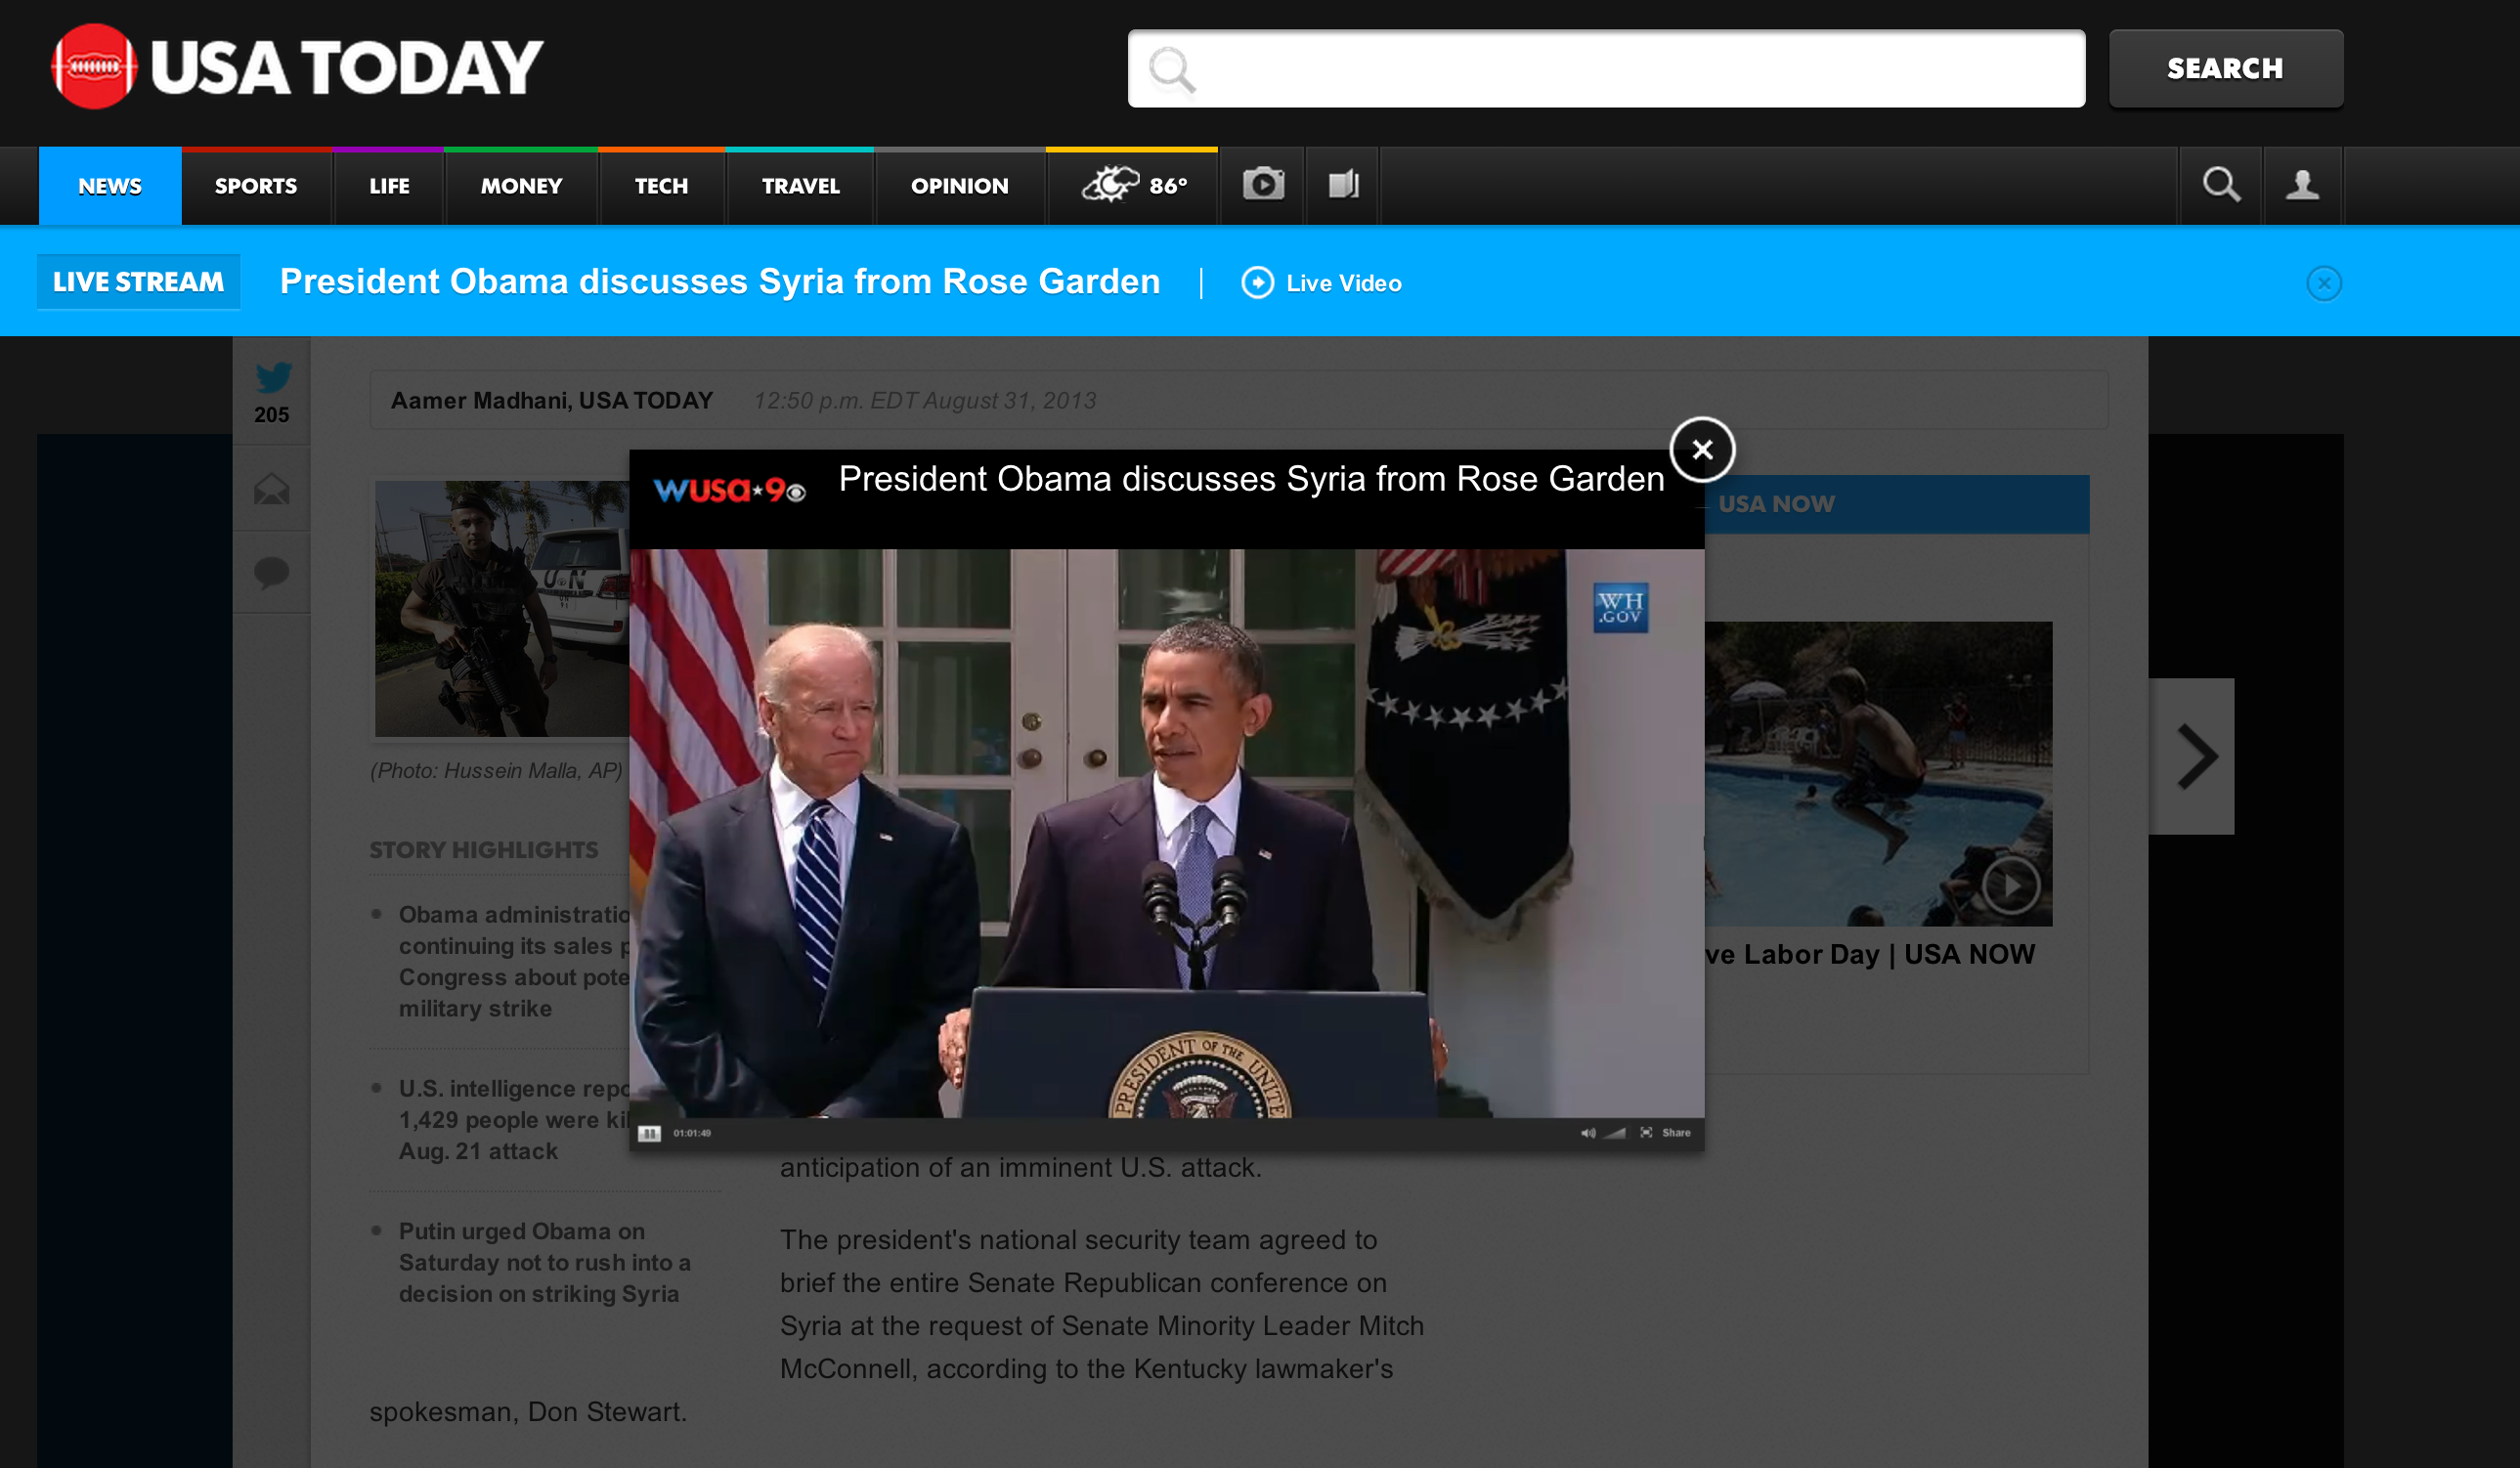Click the 01:01:49 video timestamp
2520x1468 pixels.
click(692, 1133)
